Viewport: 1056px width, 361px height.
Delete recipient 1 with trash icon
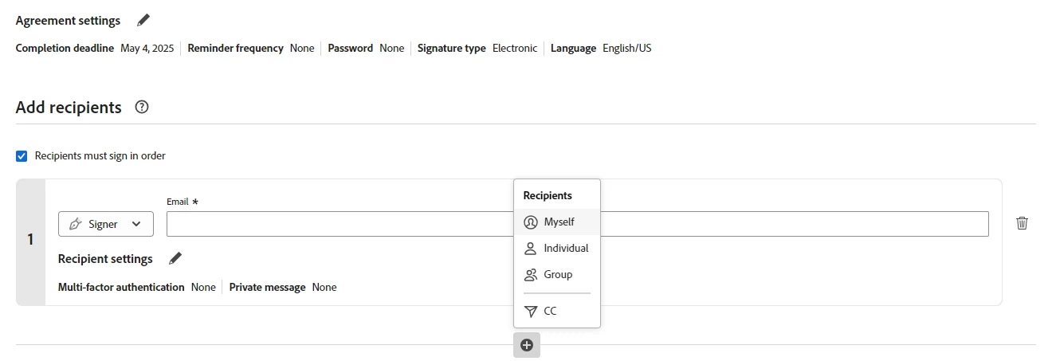(x=1022, y=223)
